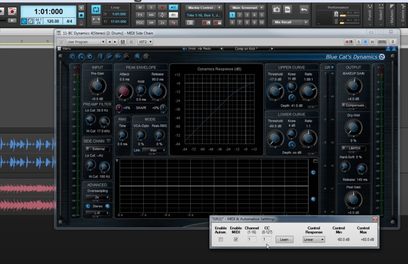Click the CC number input field

[x=267, y=239]
